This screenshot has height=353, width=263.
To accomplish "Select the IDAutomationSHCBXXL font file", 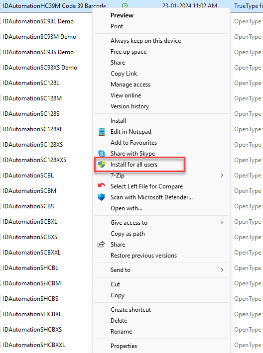I will 34,345.
